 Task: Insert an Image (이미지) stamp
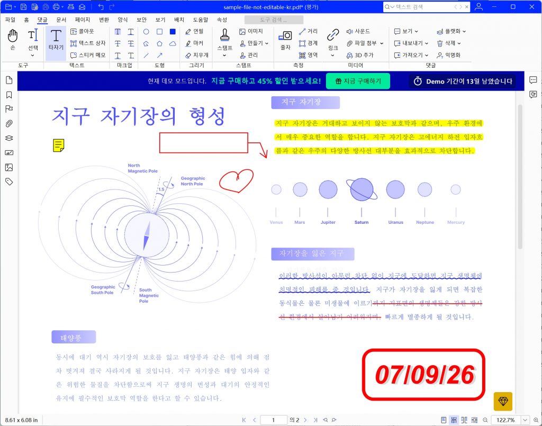[251, 31]
